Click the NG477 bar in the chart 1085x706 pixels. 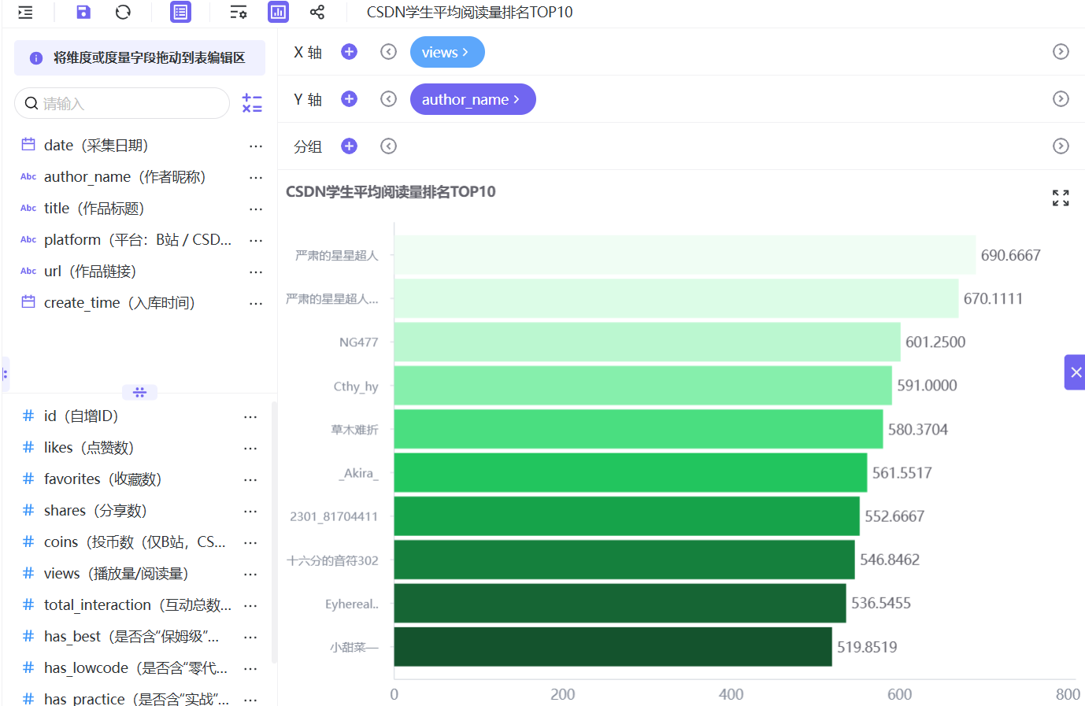(647, 342)
